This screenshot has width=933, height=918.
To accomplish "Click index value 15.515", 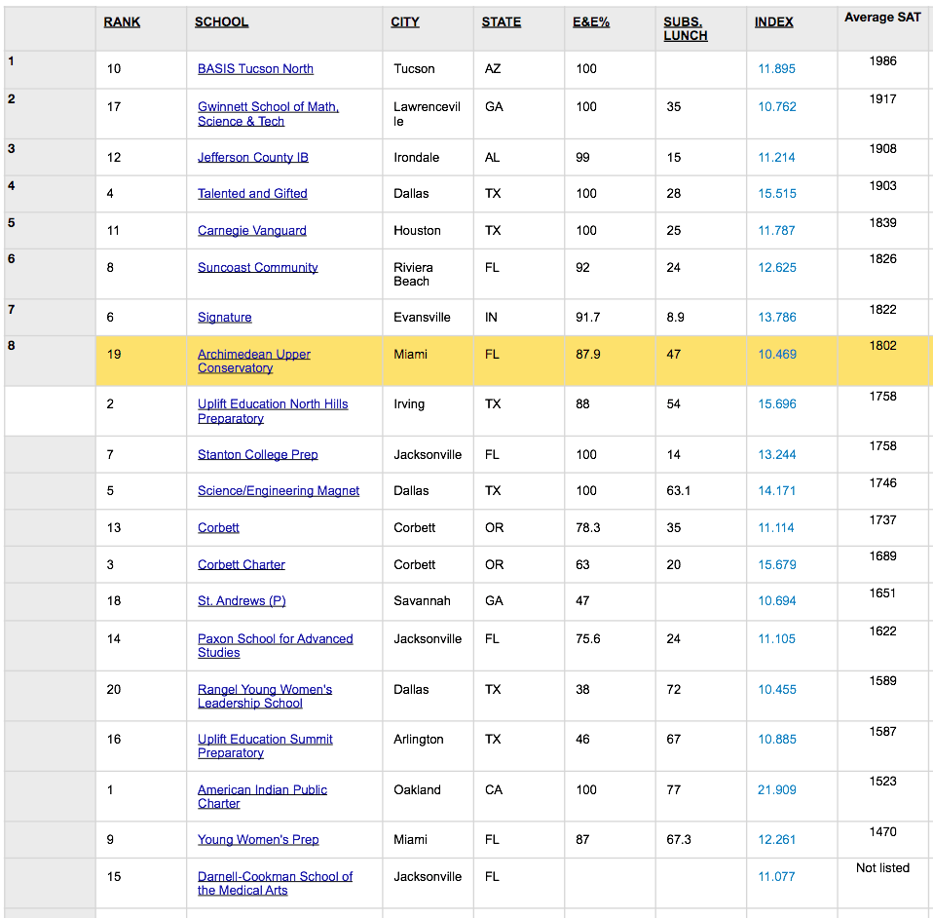I will 776,194.
